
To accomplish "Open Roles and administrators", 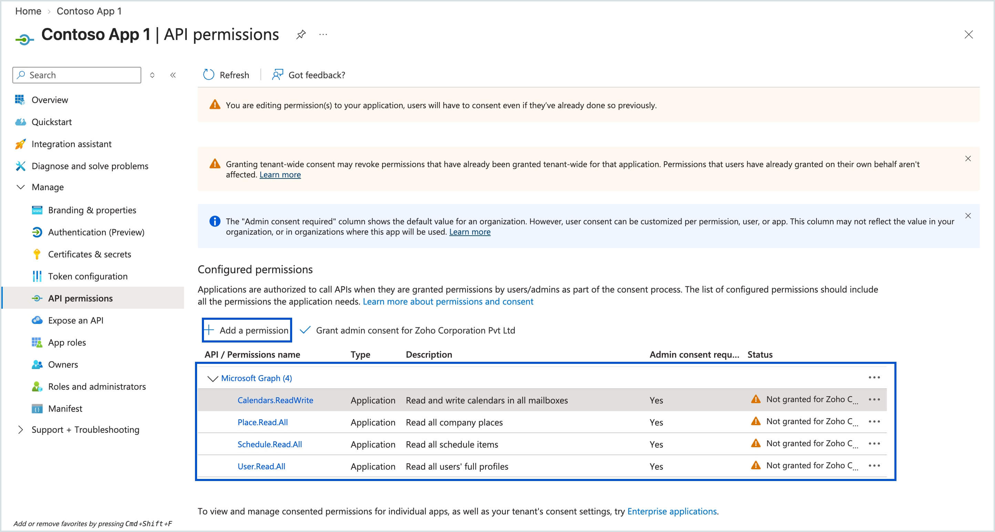I will pos(97,386).
